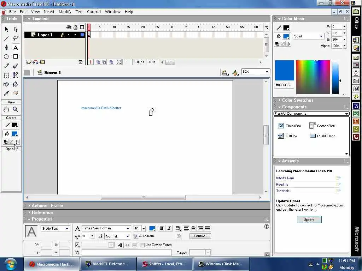Toggle Italic text formatting
Image resolution: width=362 pixels, height=271 pixels.
169,228
